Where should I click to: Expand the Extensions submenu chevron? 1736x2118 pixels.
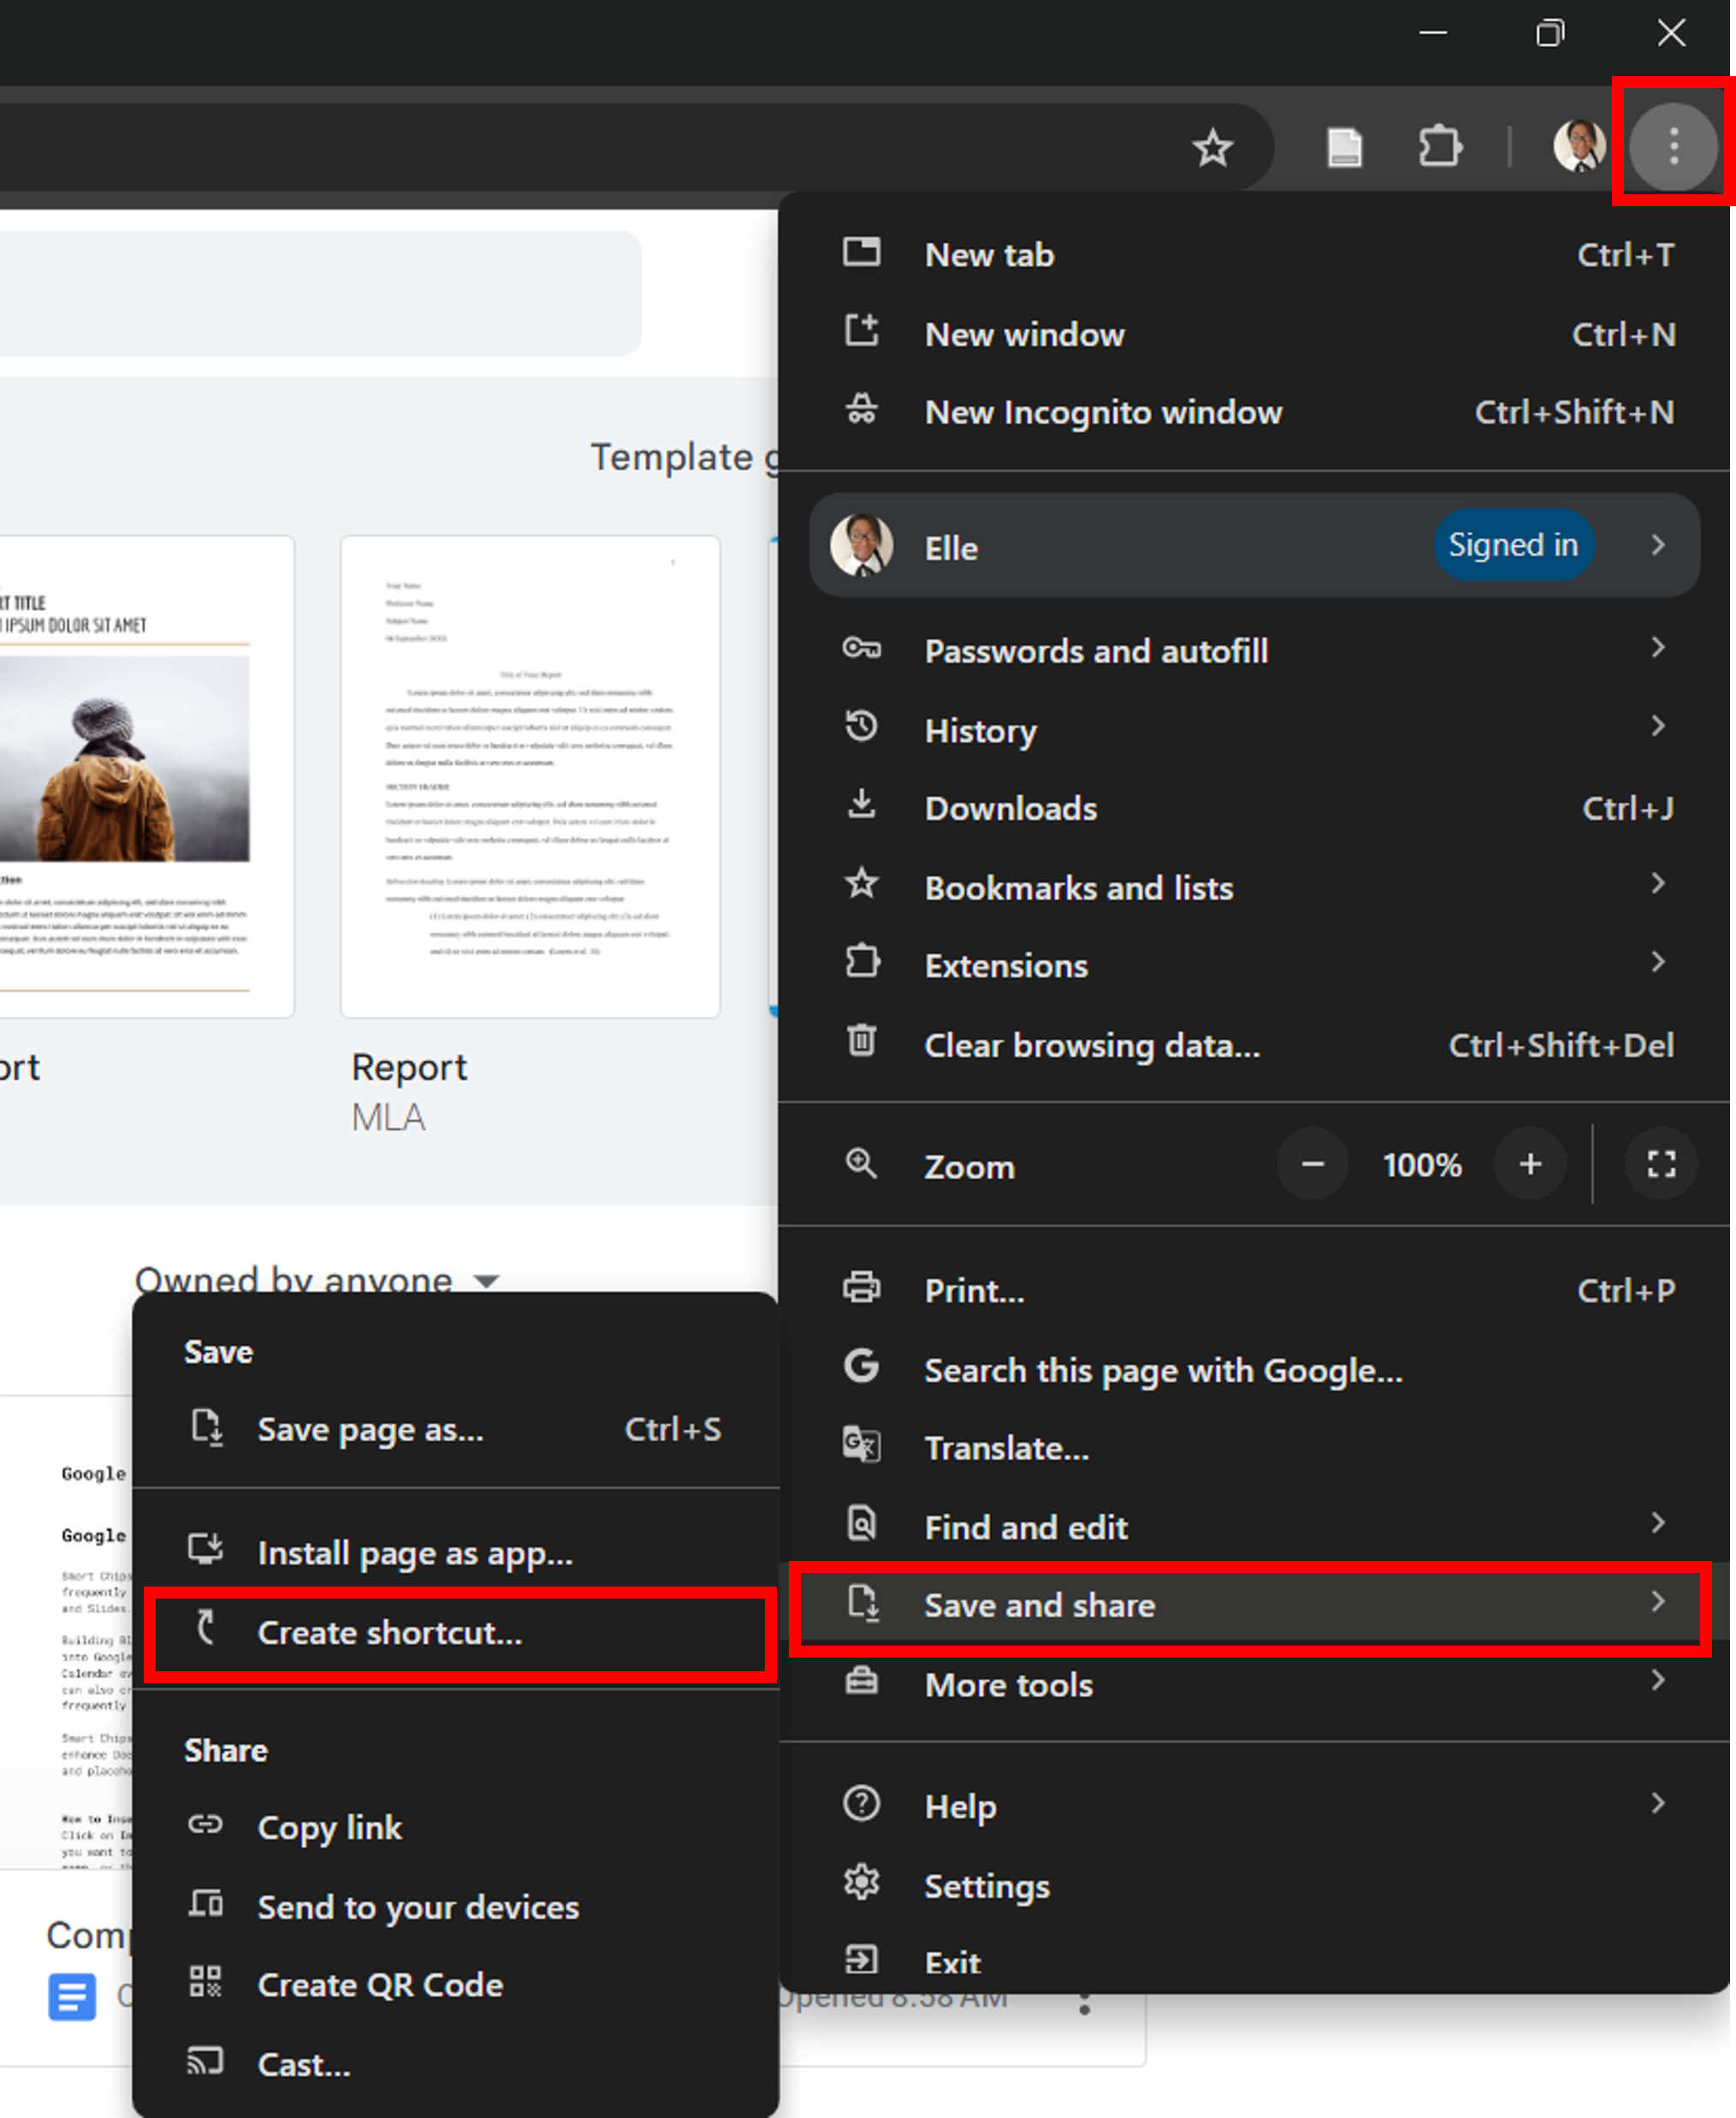[x=1658, y=961]
